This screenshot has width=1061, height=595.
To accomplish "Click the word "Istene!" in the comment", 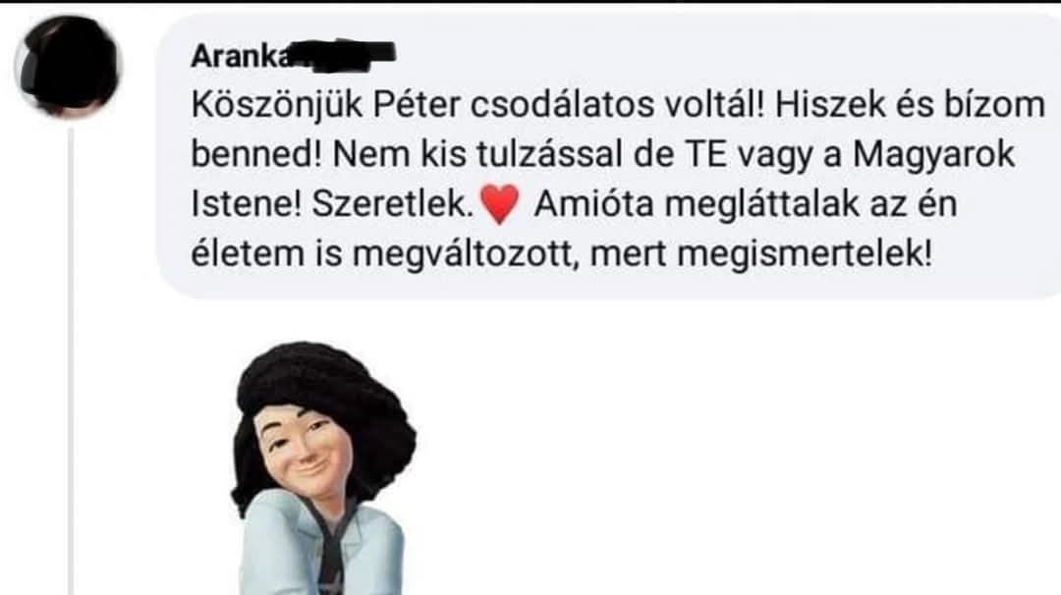I will 246,205.
